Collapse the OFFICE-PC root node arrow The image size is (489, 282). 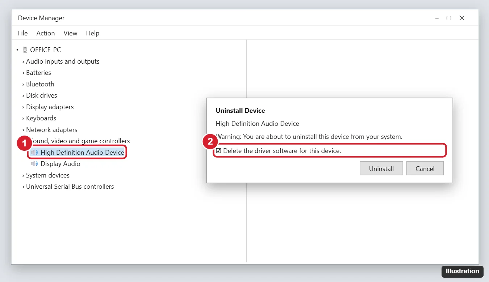click(17, 50)
